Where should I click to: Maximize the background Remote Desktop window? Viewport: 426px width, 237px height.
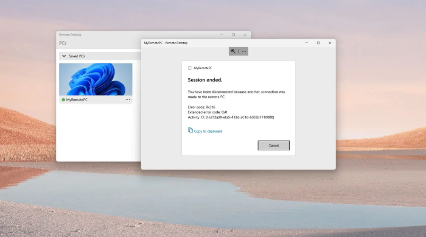click(x=233, y=35)
